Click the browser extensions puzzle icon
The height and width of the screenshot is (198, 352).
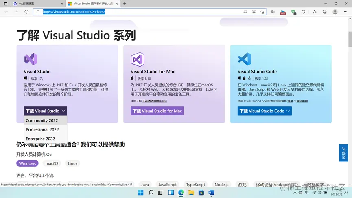(x=303, y=12)
